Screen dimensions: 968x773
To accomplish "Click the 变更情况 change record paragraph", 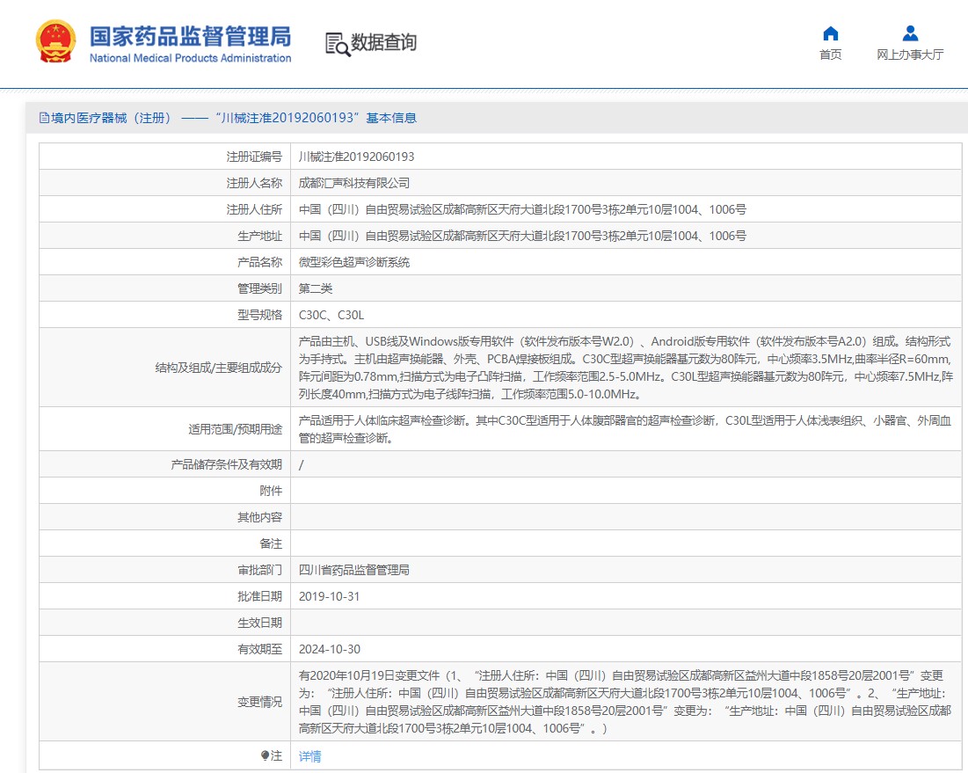I will coord(625,702).
